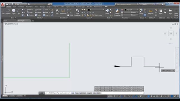The height and width of the screenshot is (101, 180).
Task: Open the AutoCAD application menu
Action: [x=3, y=5]
